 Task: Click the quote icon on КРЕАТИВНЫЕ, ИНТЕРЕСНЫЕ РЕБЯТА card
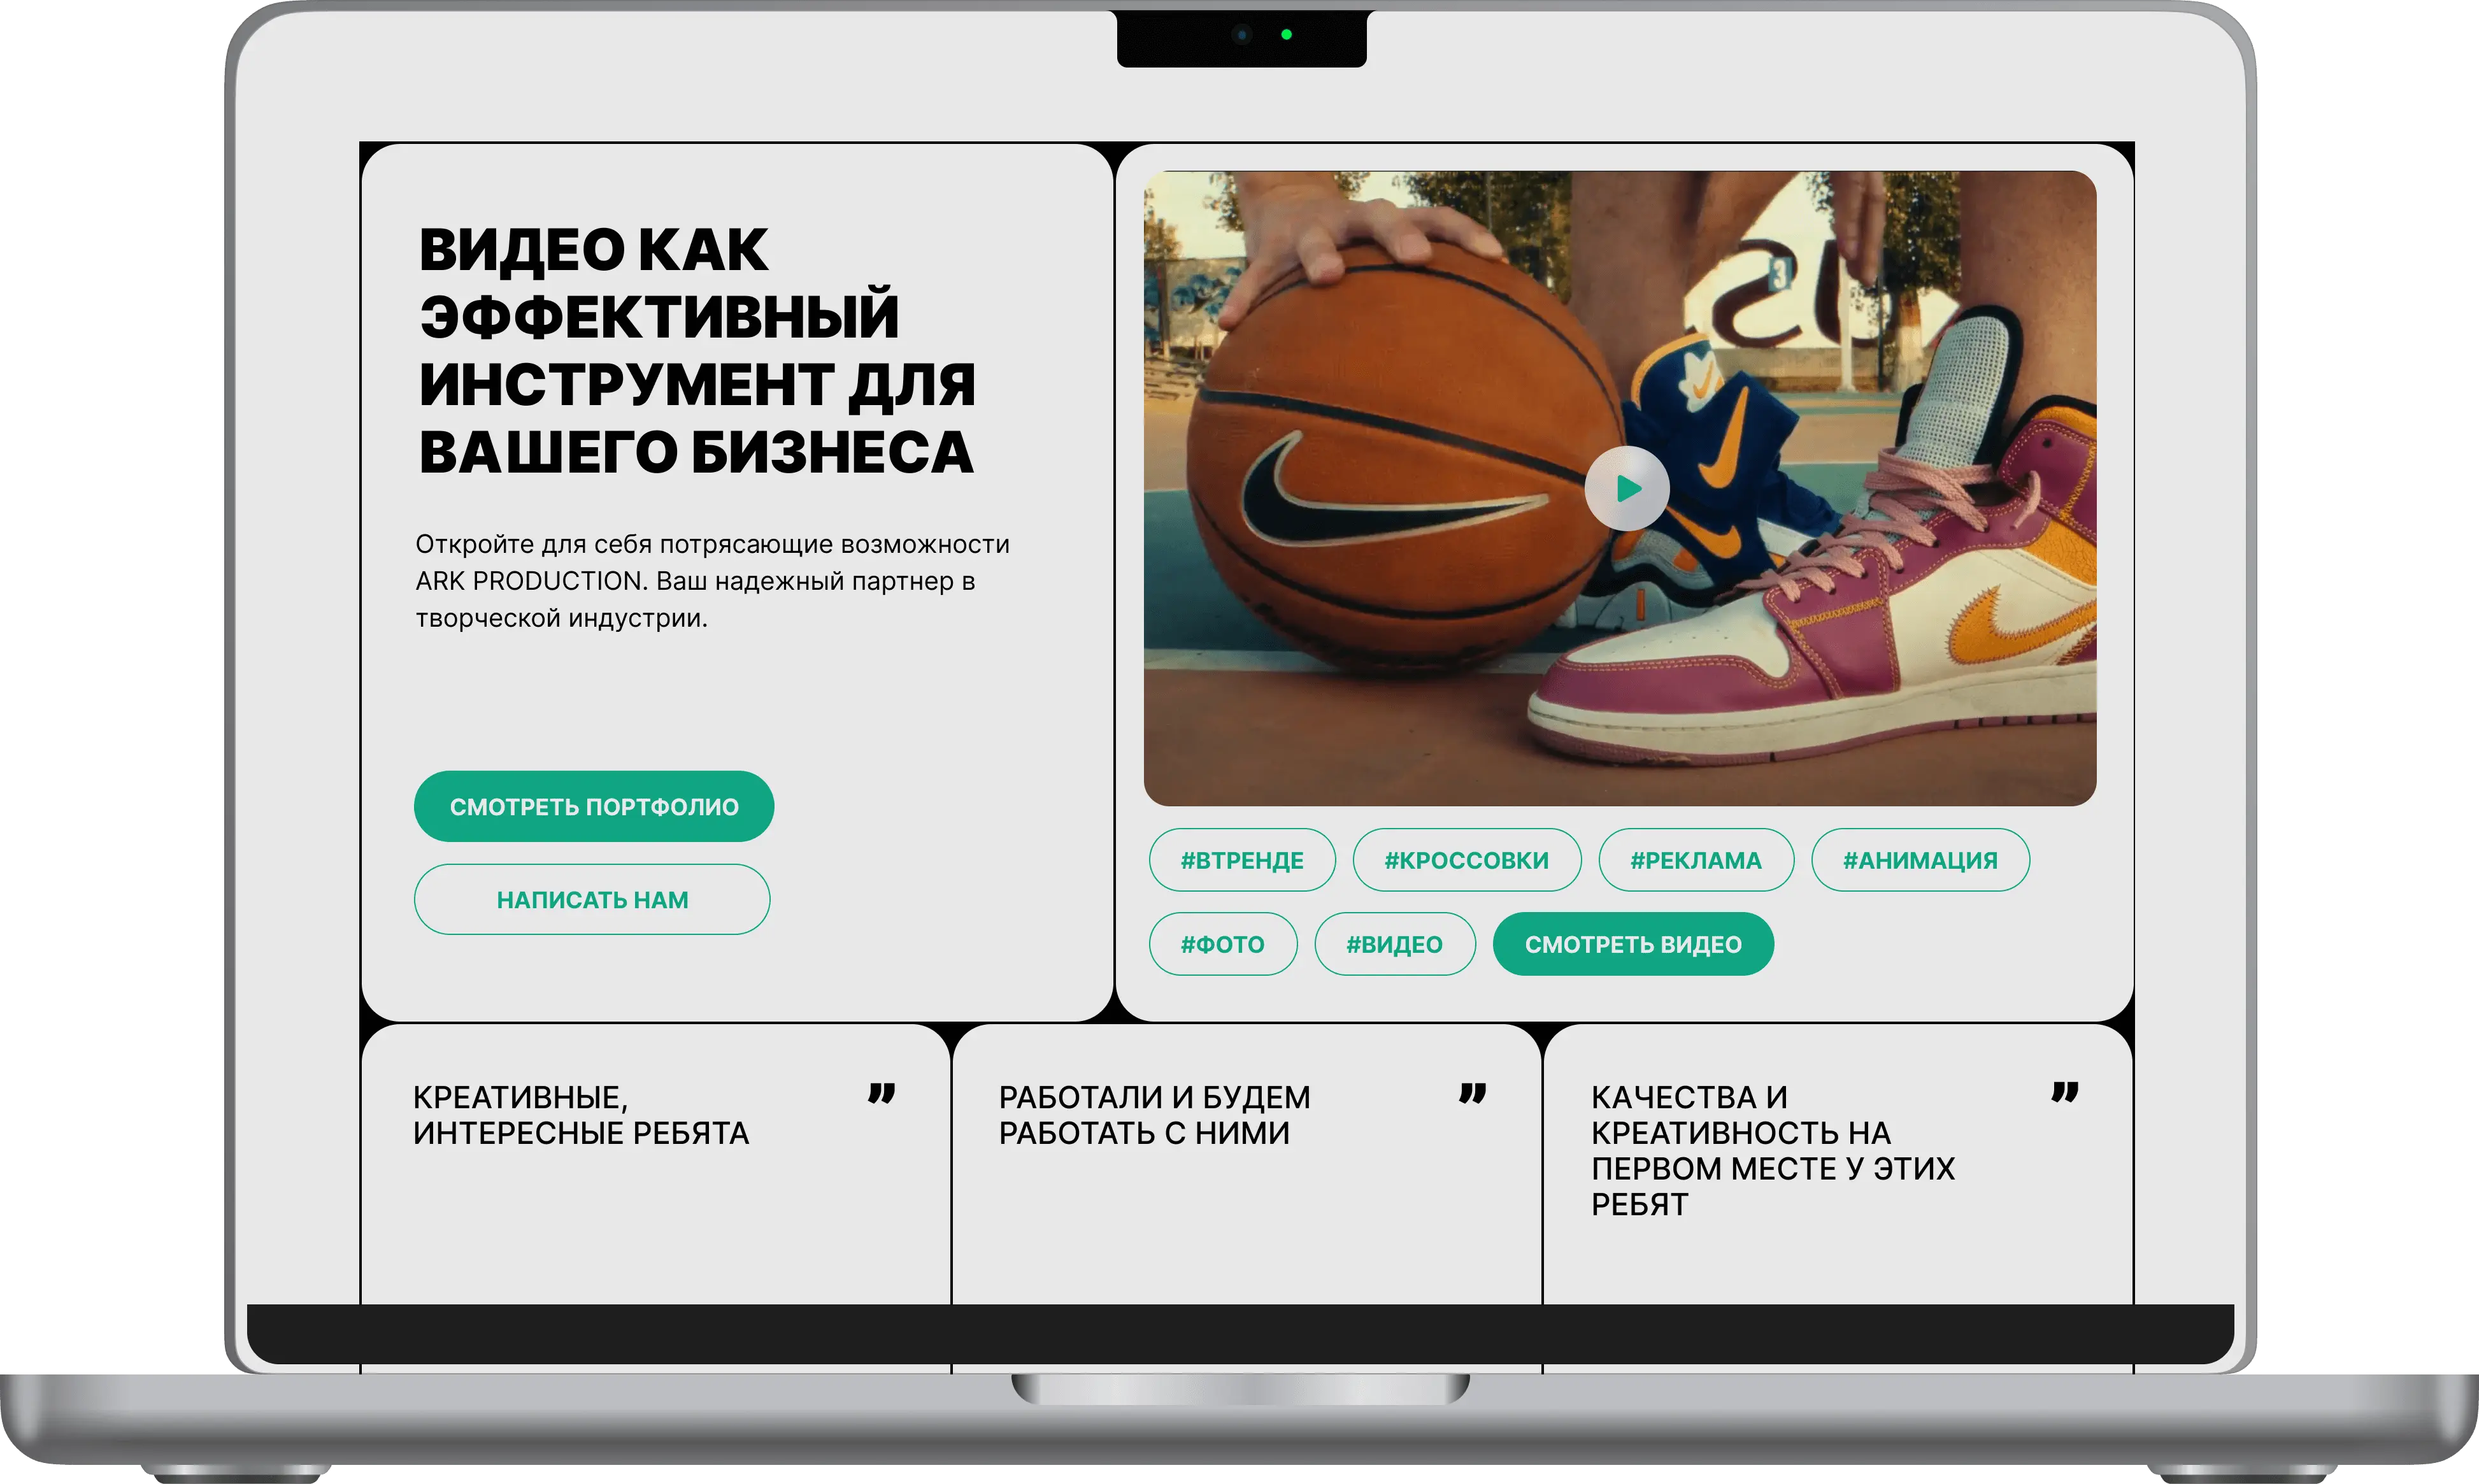pos(881,1093)
